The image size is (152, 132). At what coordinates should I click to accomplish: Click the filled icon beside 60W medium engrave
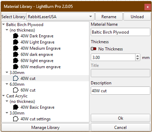16,67
